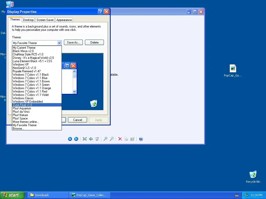Open the Appearance tab
Image resolution: width=266 pixels, height=199 pixels.
point(64,20)
